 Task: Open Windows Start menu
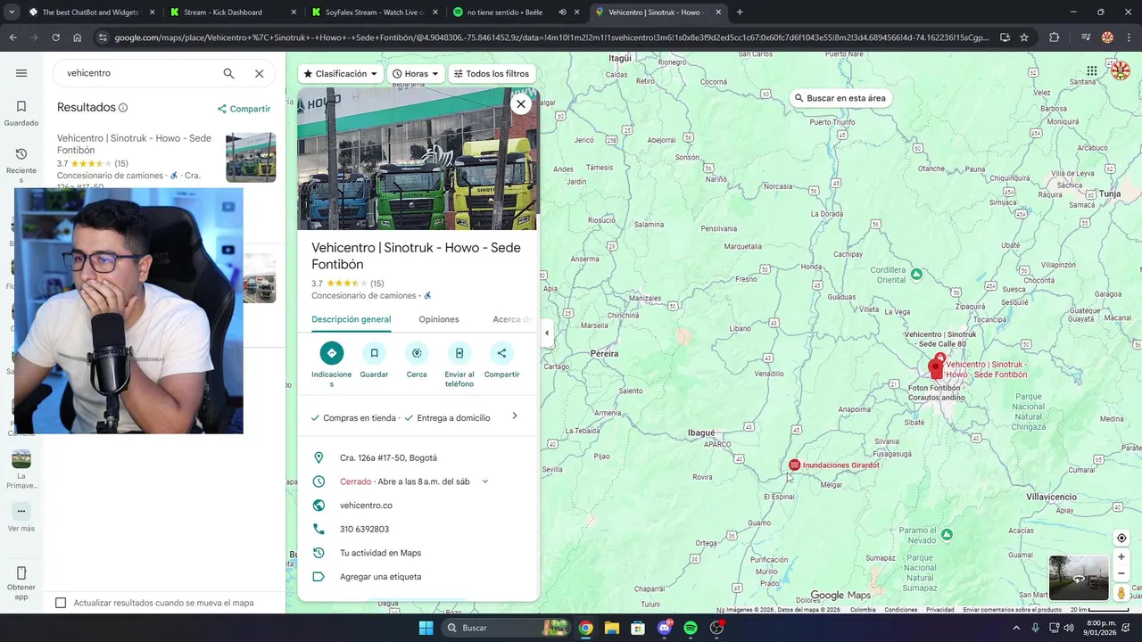tap(426, 628)
